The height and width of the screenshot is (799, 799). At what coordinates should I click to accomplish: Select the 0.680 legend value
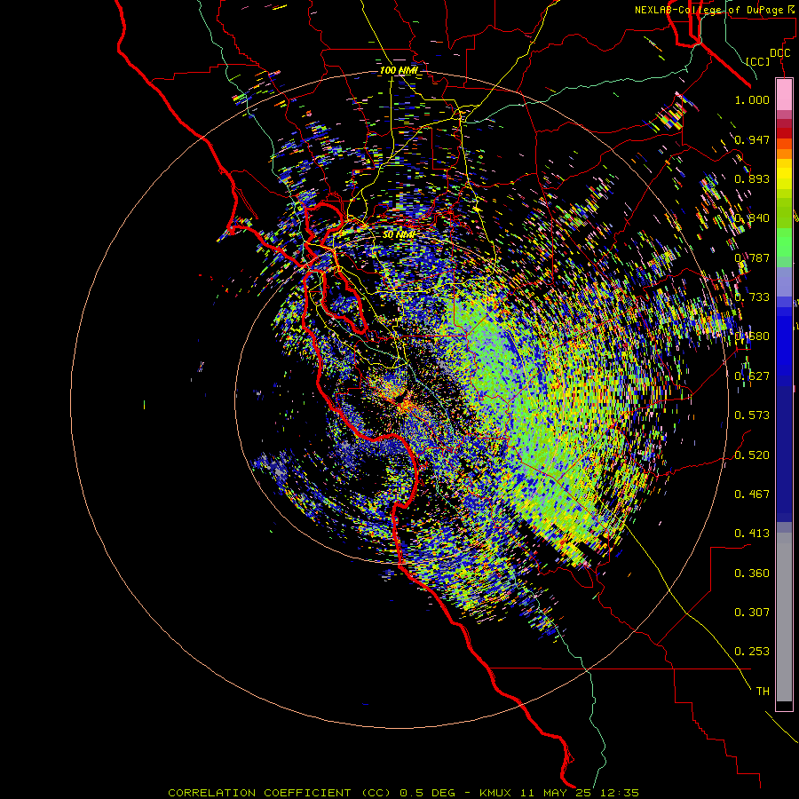coord(752,336)
